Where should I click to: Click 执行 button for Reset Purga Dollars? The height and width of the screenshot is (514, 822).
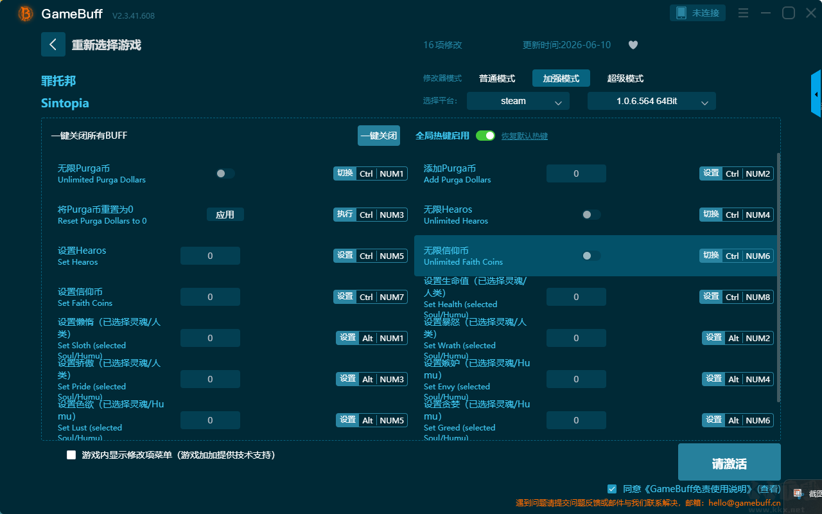(345, 215)
